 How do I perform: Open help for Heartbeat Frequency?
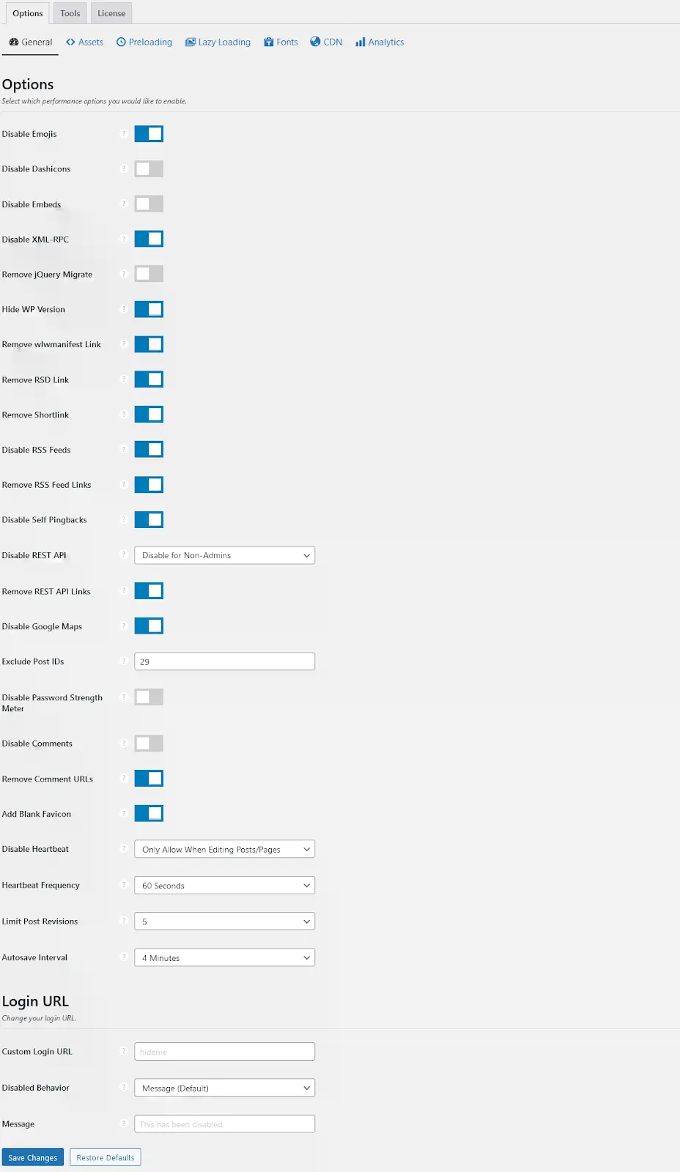pos(123,885)
